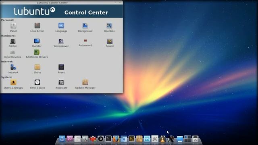Open Automount settings
258x145 pixels.
(x=85, y=43)
